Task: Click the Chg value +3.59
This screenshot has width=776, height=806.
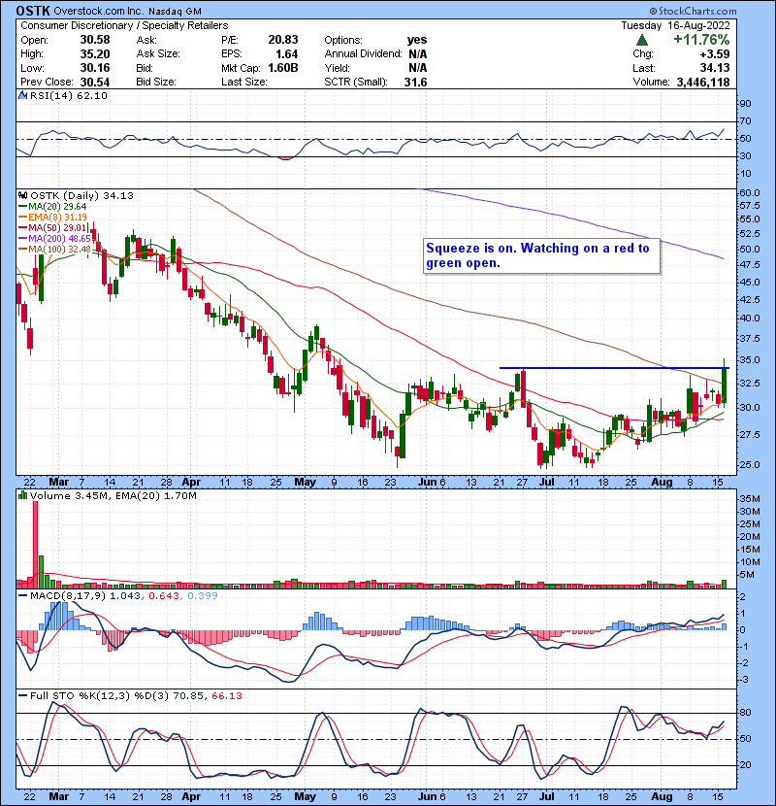Action: pos(714,54)
